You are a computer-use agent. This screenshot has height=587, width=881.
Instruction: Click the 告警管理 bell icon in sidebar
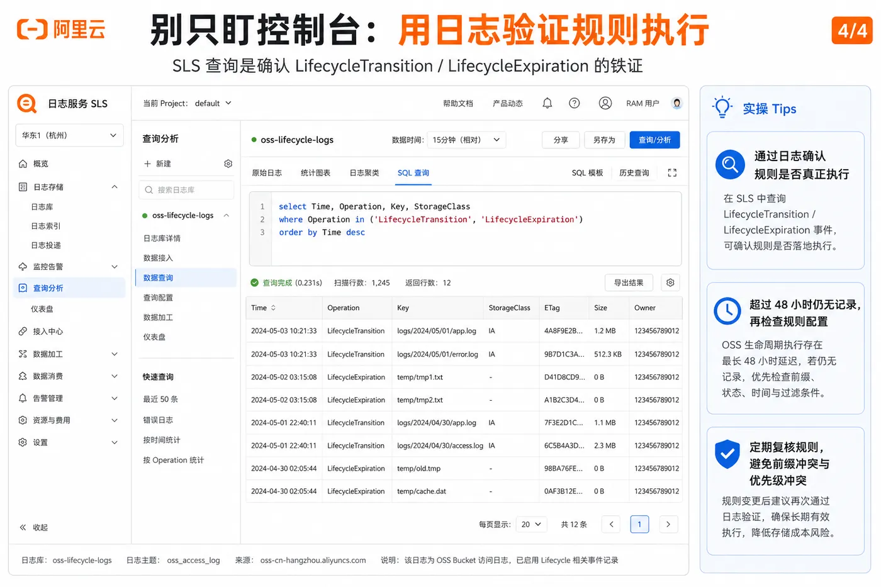pos(23,398)
